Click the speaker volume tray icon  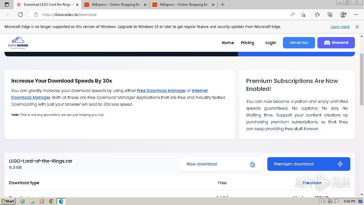(x=323, y=201)
